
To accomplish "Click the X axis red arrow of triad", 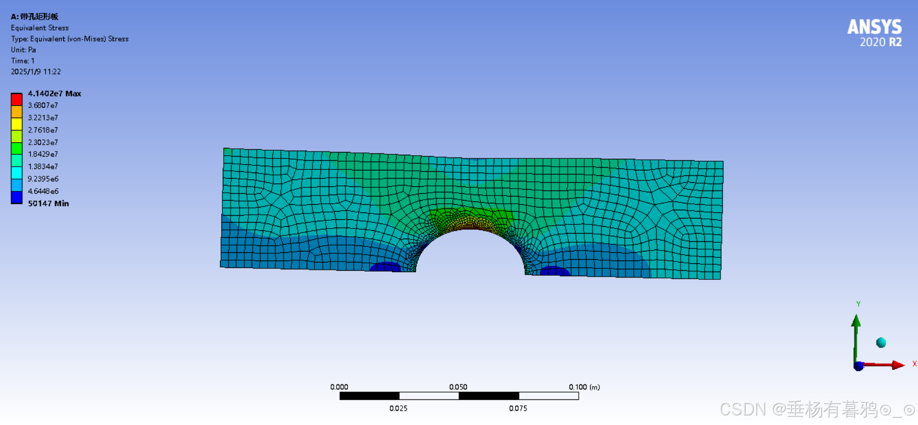I will [884, 365].
